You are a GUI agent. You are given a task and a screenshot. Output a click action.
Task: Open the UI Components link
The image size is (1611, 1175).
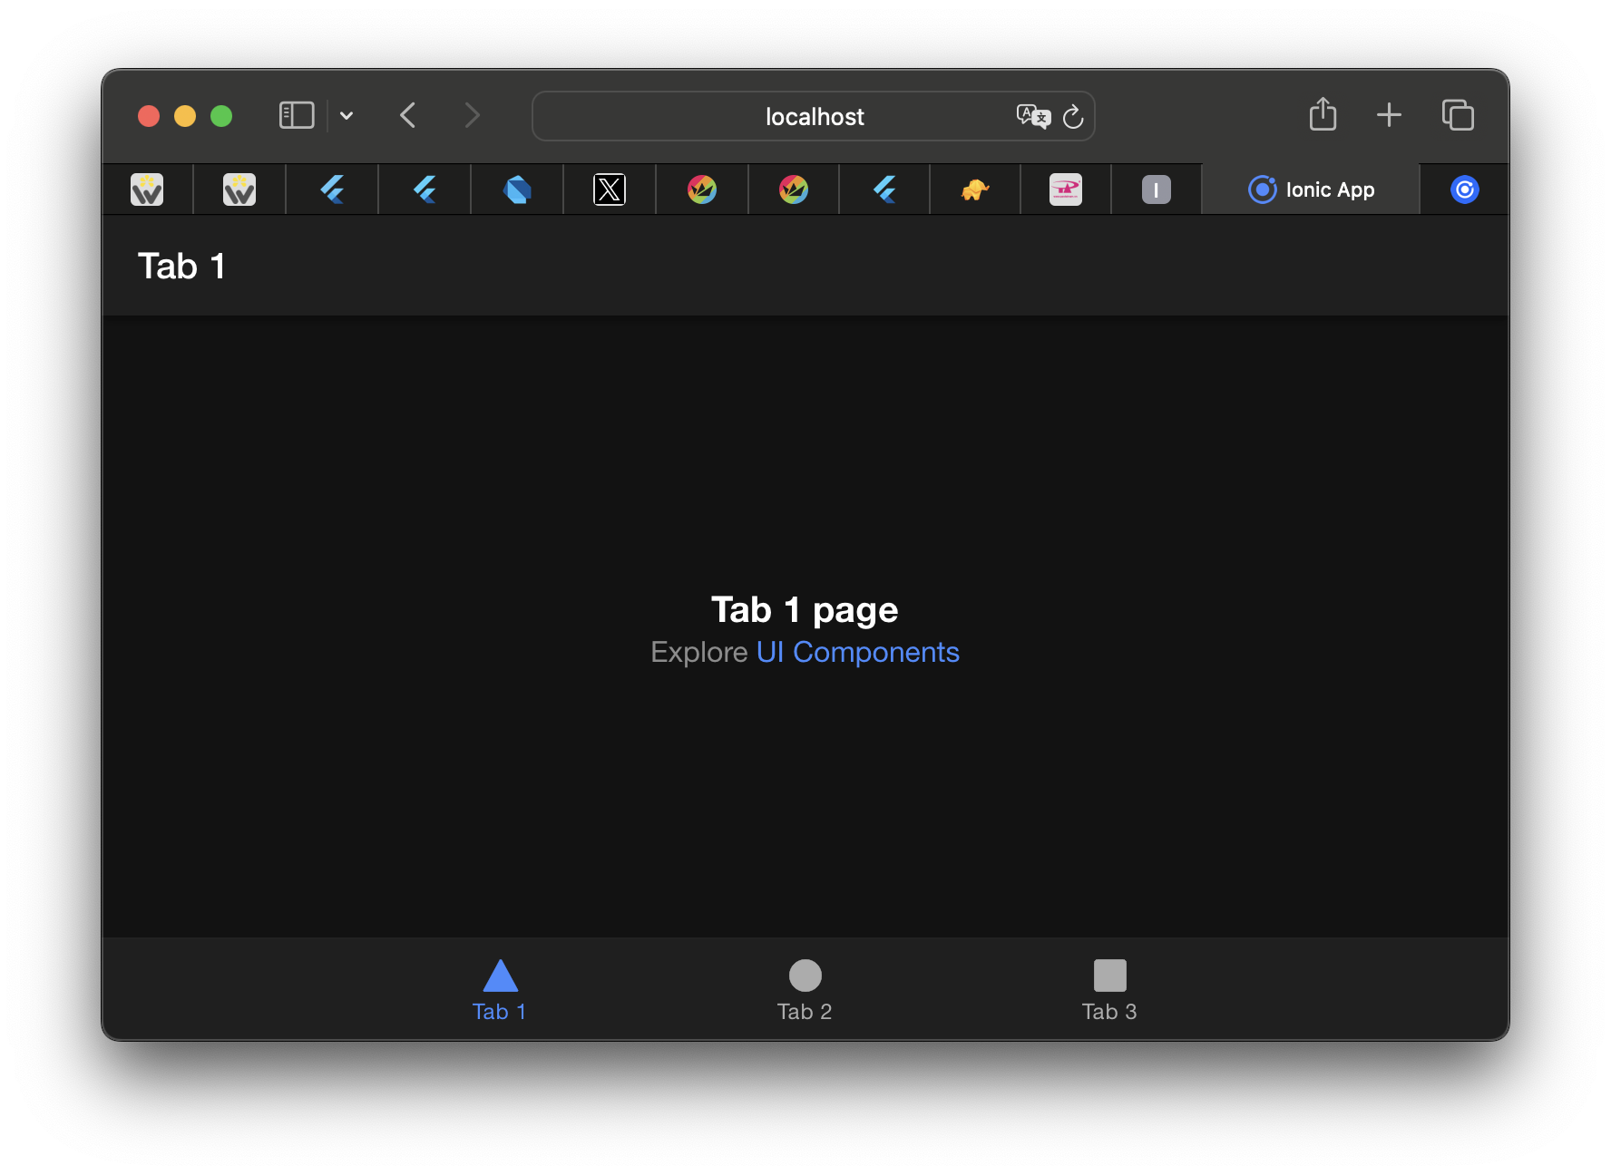tap(857, 652)
